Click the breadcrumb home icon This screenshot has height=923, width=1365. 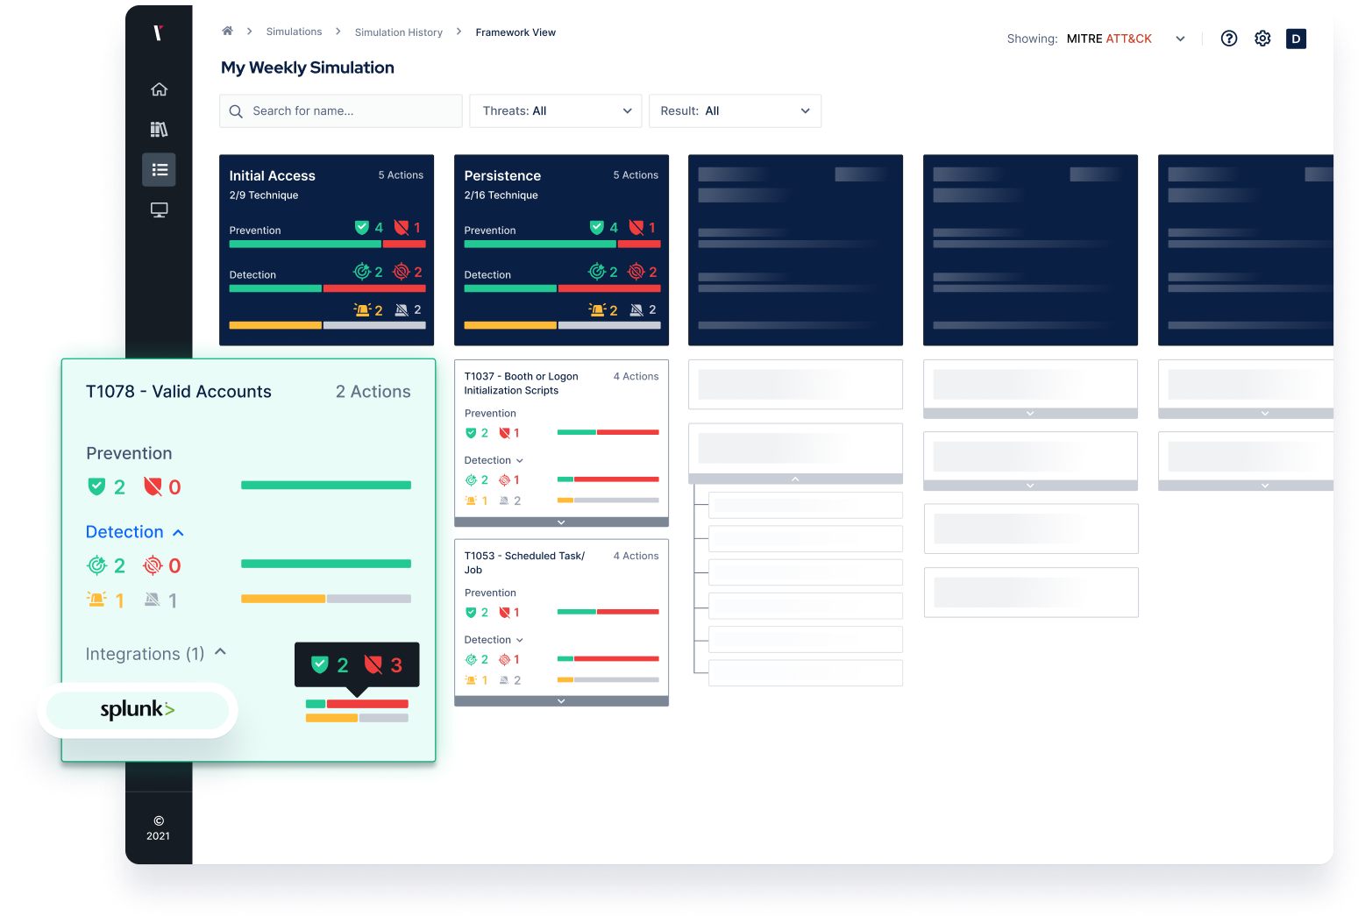227,32
